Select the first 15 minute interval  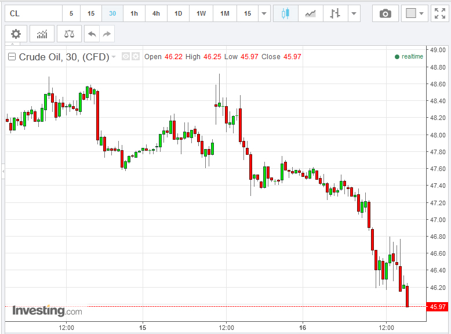click(91, 13)
